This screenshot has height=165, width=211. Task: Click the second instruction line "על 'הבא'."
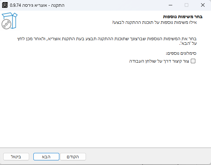188,43
